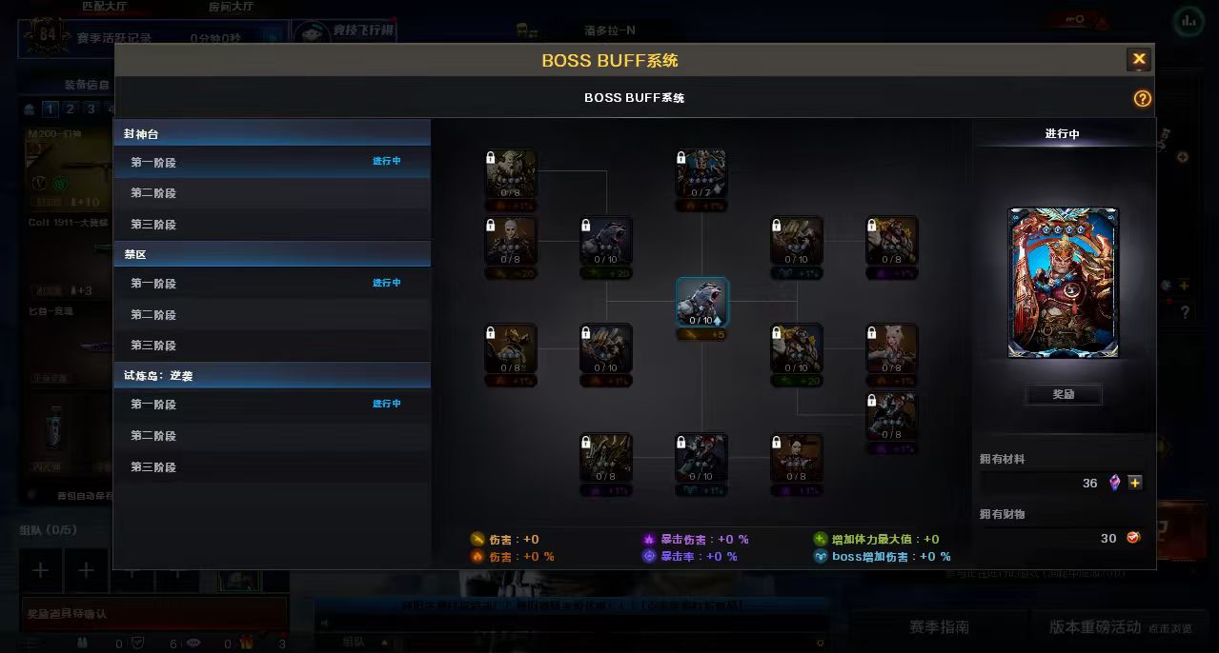Add materials with the yellow plus icon

(x=1135, y=483)
